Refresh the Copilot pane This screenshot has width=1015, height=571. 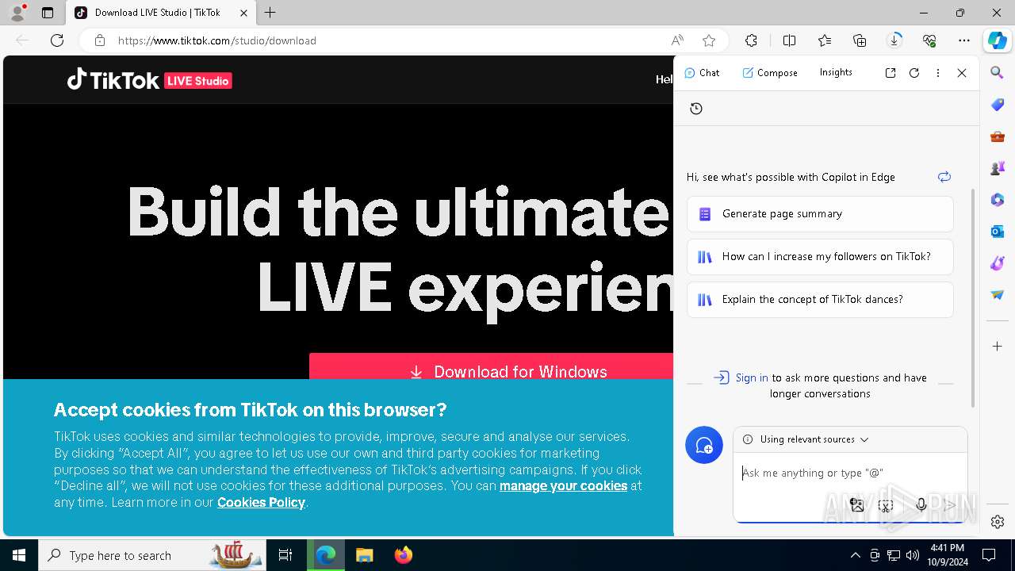pos(914,72)
